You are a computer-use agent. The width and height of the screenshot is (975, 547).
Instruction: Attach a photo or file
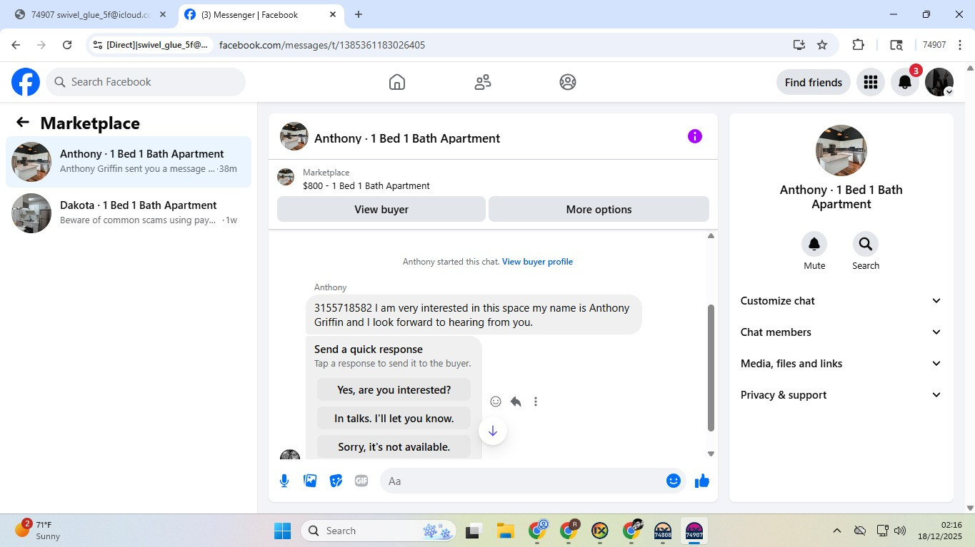click(310, 481)
